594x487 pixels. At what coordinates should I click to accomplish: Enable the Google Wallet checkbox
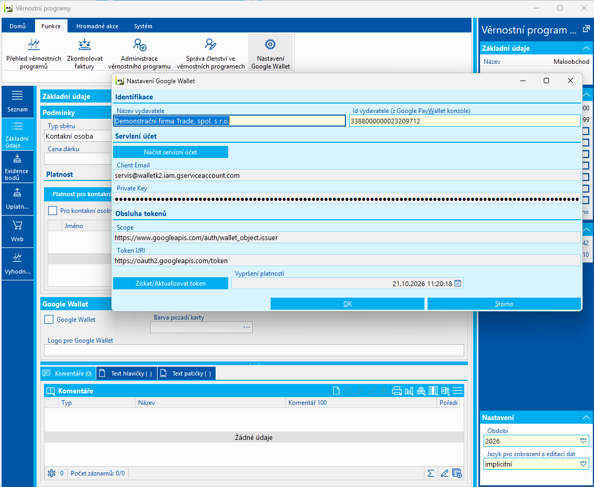point(49,320)
